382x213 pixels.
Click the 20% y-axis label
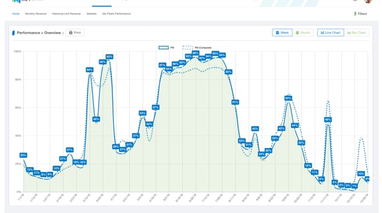[18, 164]
